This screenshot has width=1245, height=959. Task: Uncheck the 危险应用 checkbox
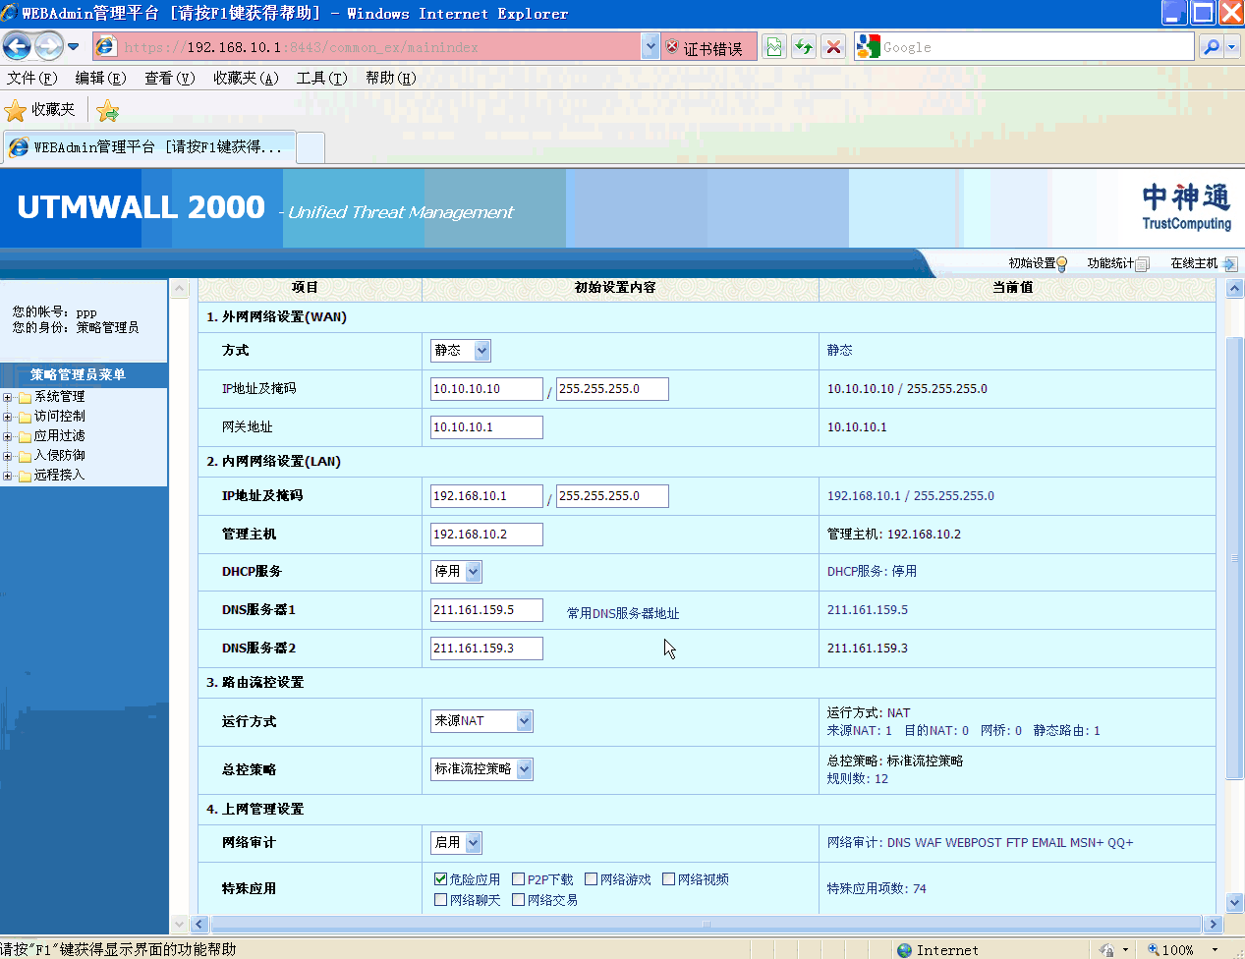click(x=441, y=879)
